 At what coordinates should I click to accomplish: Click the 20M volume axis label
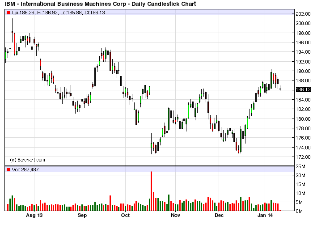[x=300, y=175]
